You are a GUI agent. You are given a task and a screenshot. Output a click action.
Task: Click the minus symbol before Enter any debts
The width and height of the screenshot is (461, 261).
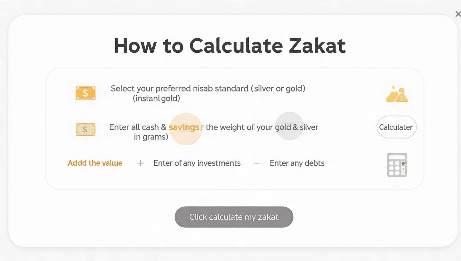click(256, 163)
